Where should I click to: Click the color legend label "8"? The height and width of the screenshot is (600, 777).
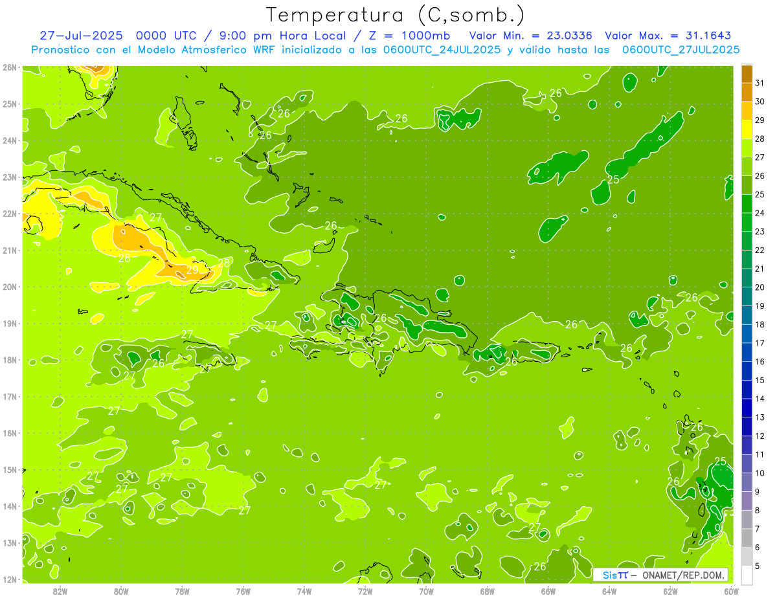pos(757,510)
